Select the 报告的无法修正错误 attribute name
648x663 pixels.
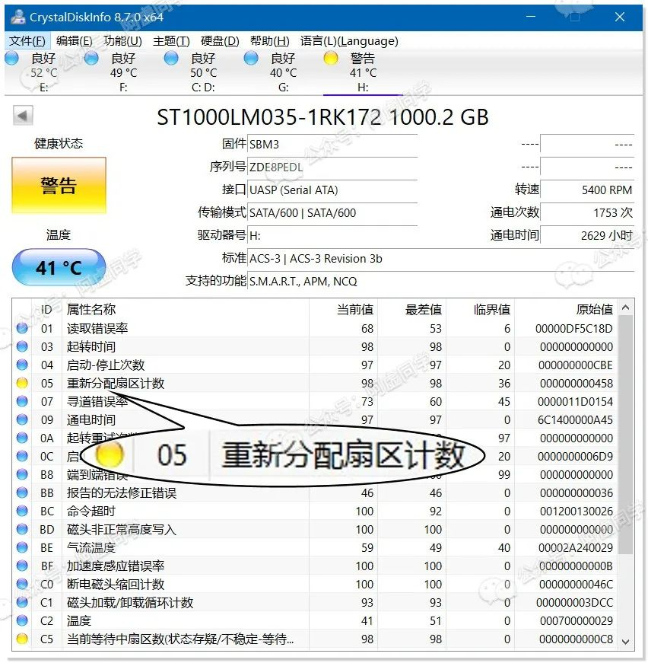122,493
